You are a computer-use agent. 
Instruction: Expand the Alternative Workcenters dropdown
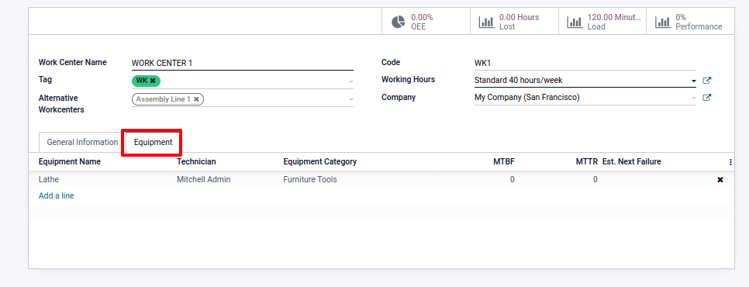tap(351, 100)
